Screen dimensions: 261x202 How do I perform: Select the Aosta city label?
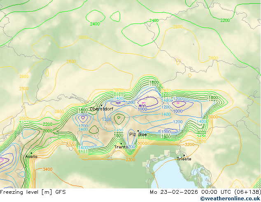pos(31,157)
